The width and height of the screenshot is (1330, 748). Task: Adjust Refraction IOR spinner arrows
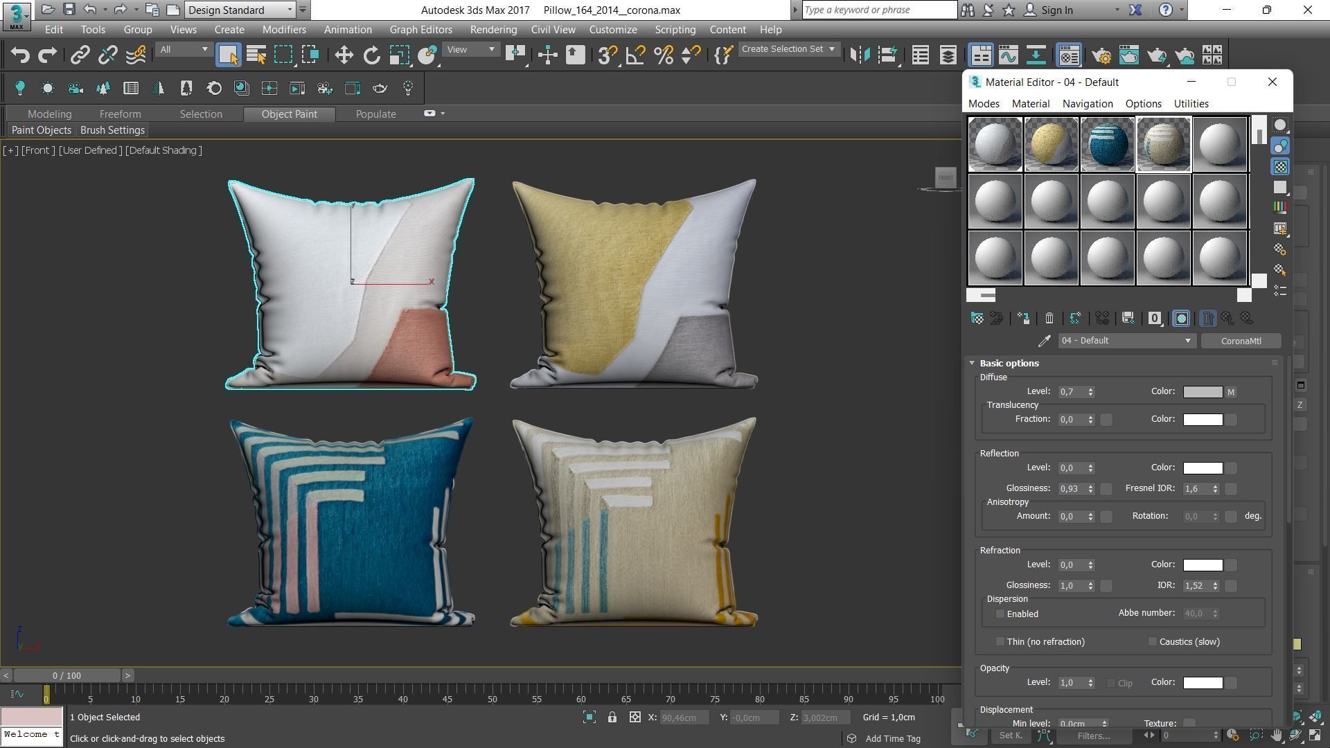click(x=1215, y=586)
